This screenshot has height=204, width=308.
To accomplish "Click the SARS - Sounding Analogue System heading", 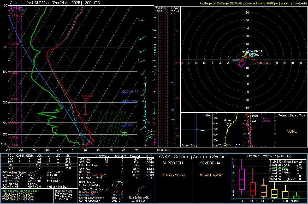I will coord(193,157).
